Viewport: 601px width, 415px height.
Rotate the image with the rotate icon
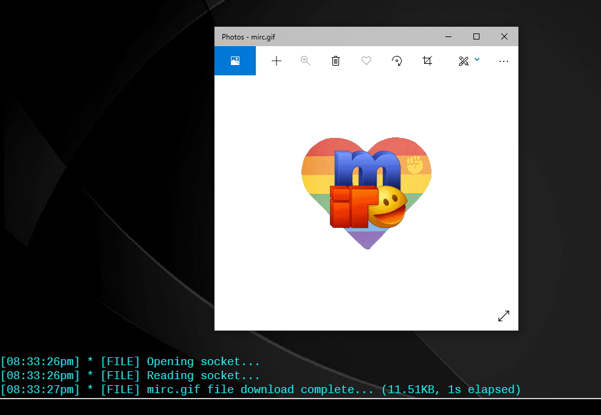[397, 61]
